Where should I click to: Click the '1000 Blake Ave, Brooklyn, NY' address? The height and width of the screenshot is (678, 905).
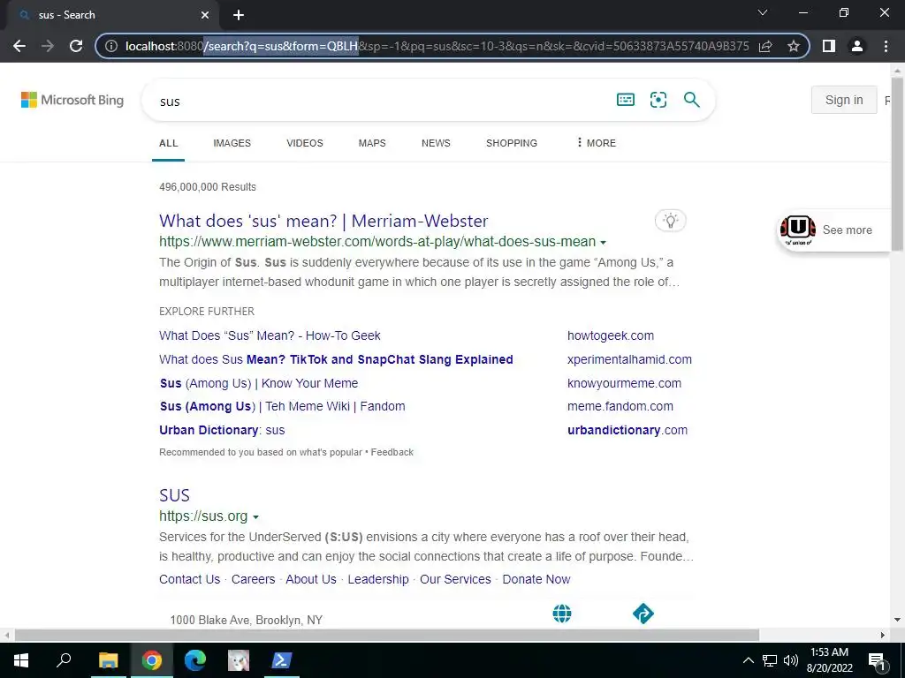[246, 620]
